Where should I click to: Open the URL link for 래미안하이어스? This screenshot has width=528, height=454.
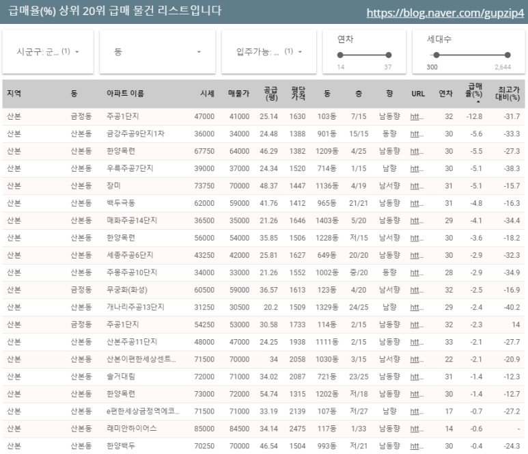417,429
